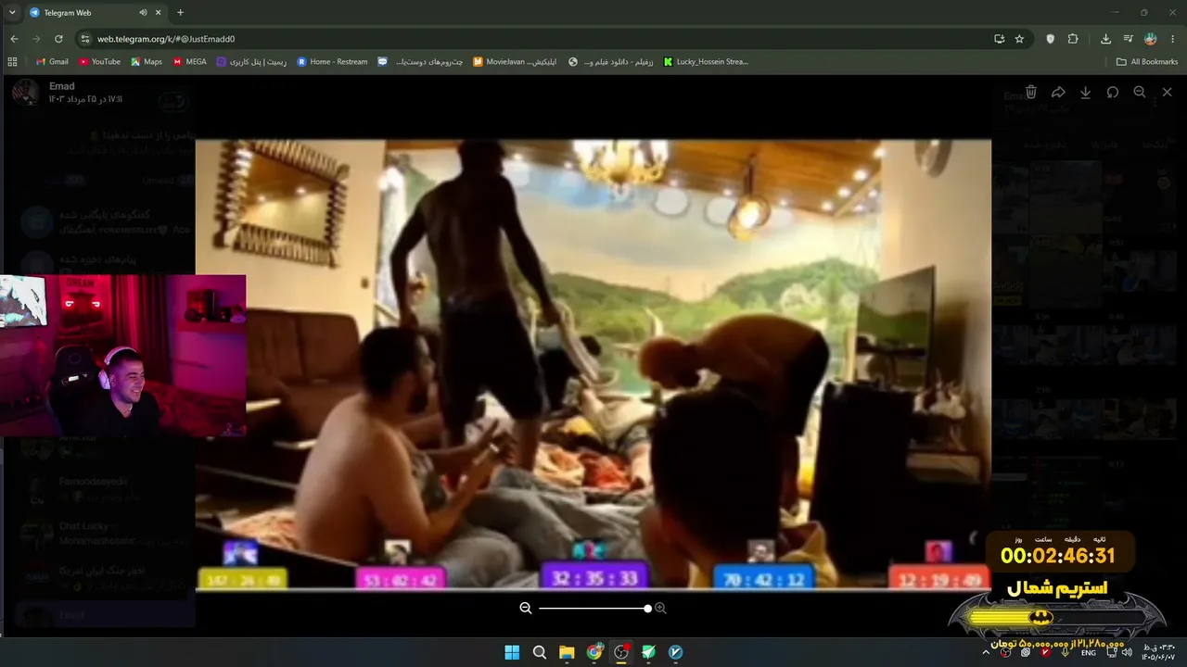
Task: Open the YouTube bookmark
Action: [x=99, y=62]
